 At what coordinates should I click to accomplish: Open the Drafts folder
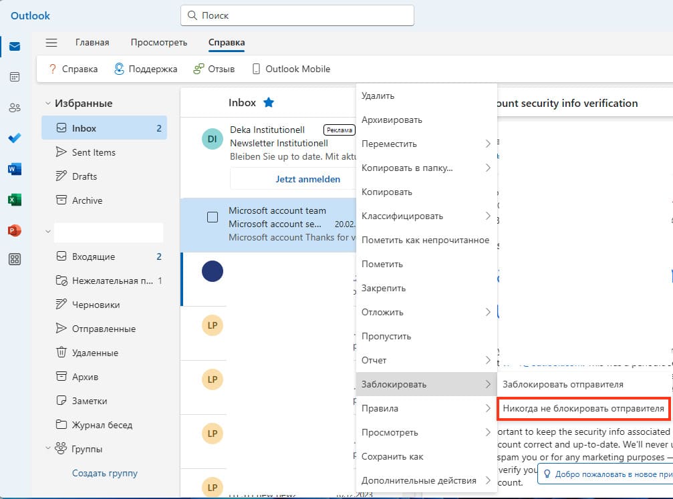pos(104,176)
